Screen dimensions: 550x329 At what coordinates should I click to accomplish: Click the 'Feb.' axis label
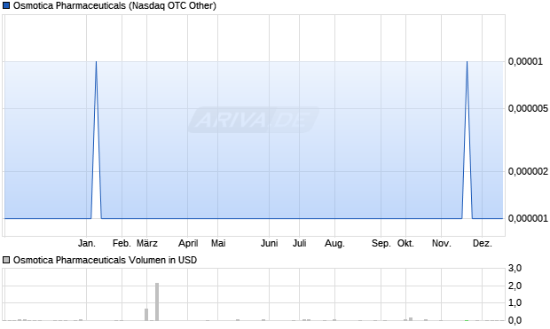pos(122,243)
